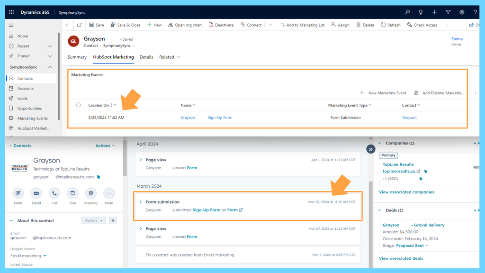This screenshot has height=273, width=485.
Task: Open the Sign-Up Form link in grid row
Action: 220,118
